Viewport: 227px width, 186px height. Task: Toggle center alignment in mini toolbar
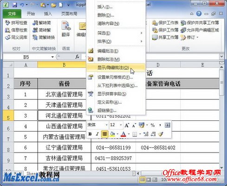pos(104,134)
